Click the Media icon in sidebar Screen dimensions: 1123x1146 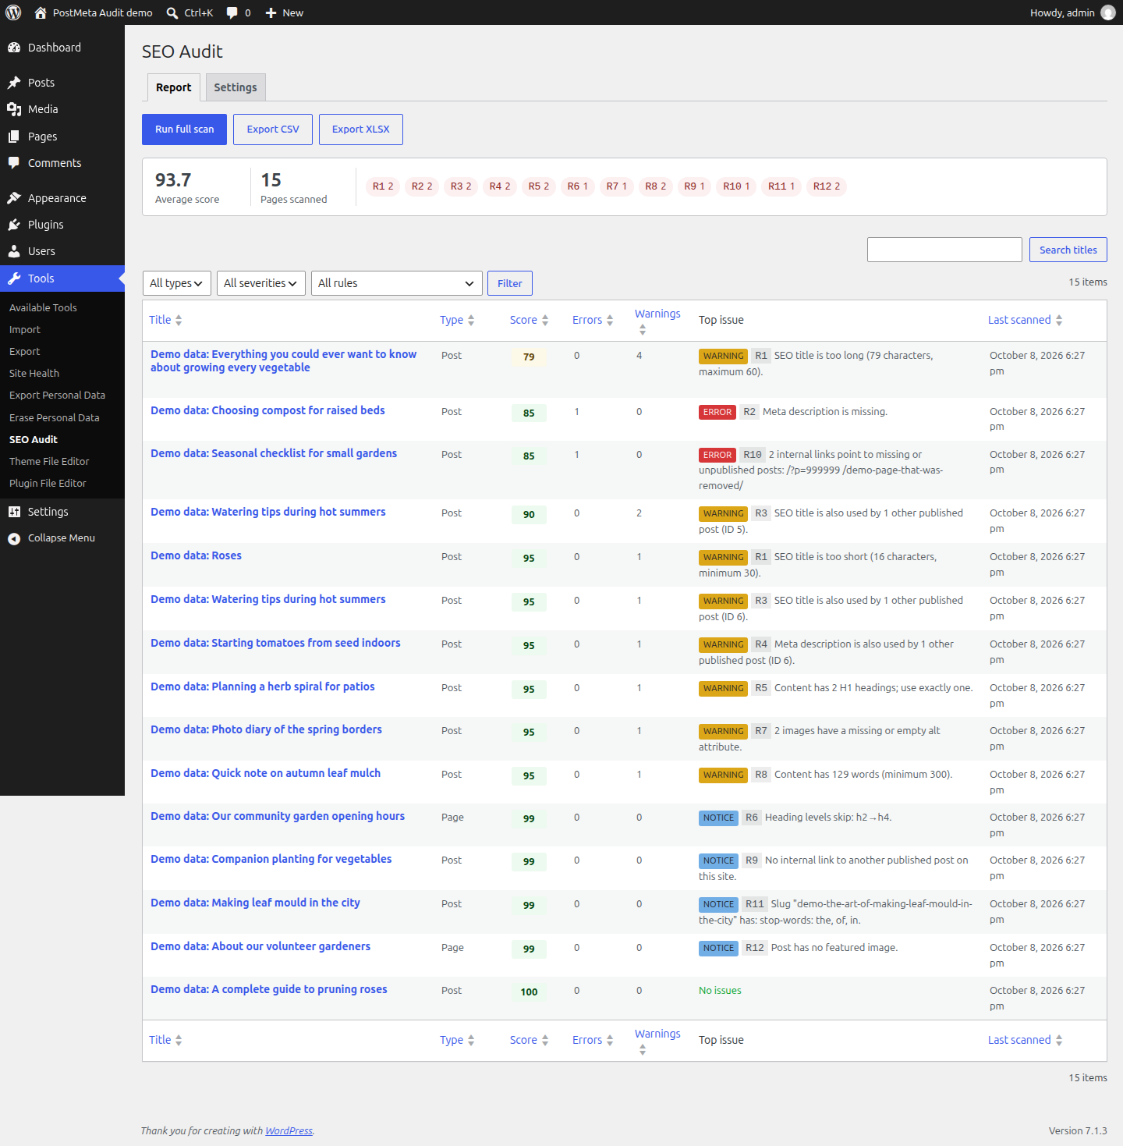(14, 109)
